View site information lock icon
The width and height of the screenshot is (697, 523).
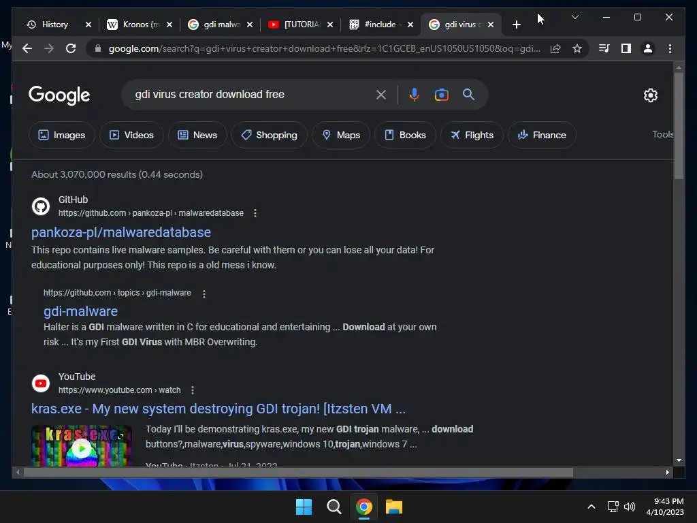98,48
